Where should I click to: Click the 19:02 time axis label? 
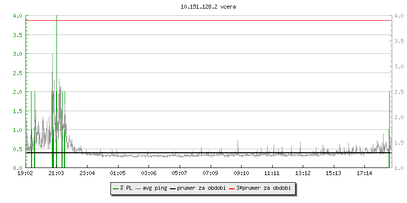(25, 174)
